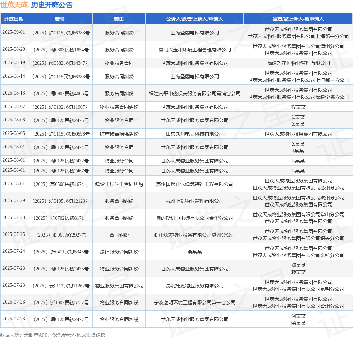Click the '被告/被上诉人/被申请人' column header
Screen dimensions: 353x338
tap(298, 19)
